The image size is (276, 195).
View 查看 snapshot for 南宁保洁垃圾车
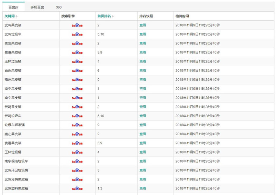[143, 161]
